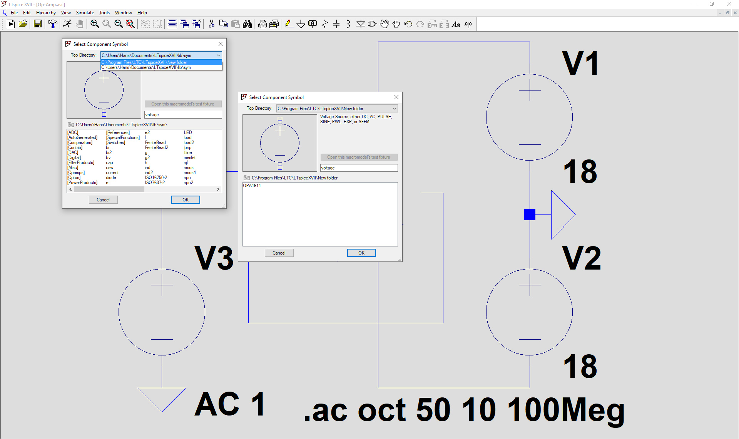Choose 'New folder' path in Top Directory list
The width and height of the screenshot is (739, 439).
pos(161,62)
